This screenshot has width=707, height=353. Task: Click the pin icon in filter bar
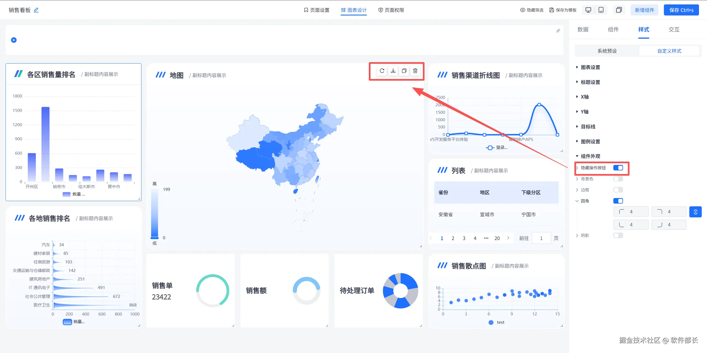coord(558,31)
